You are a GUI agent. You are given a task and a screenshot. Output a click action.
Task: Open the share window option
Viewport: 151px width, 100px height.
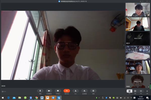(x=58, y=91)
